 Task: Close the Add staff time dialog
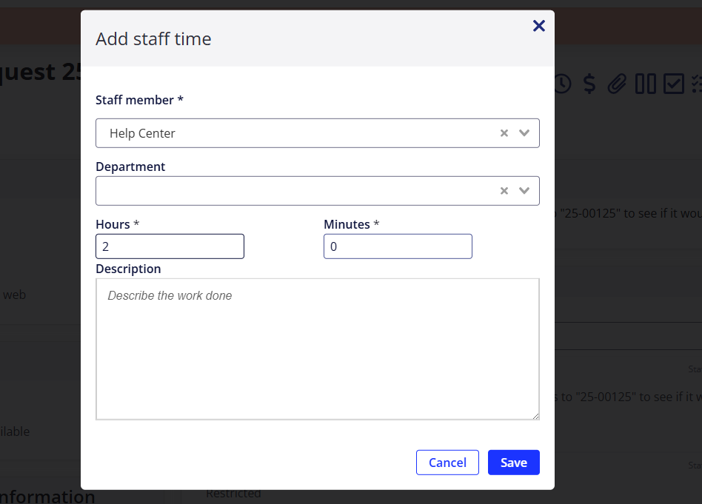click(x=538, y=25)
